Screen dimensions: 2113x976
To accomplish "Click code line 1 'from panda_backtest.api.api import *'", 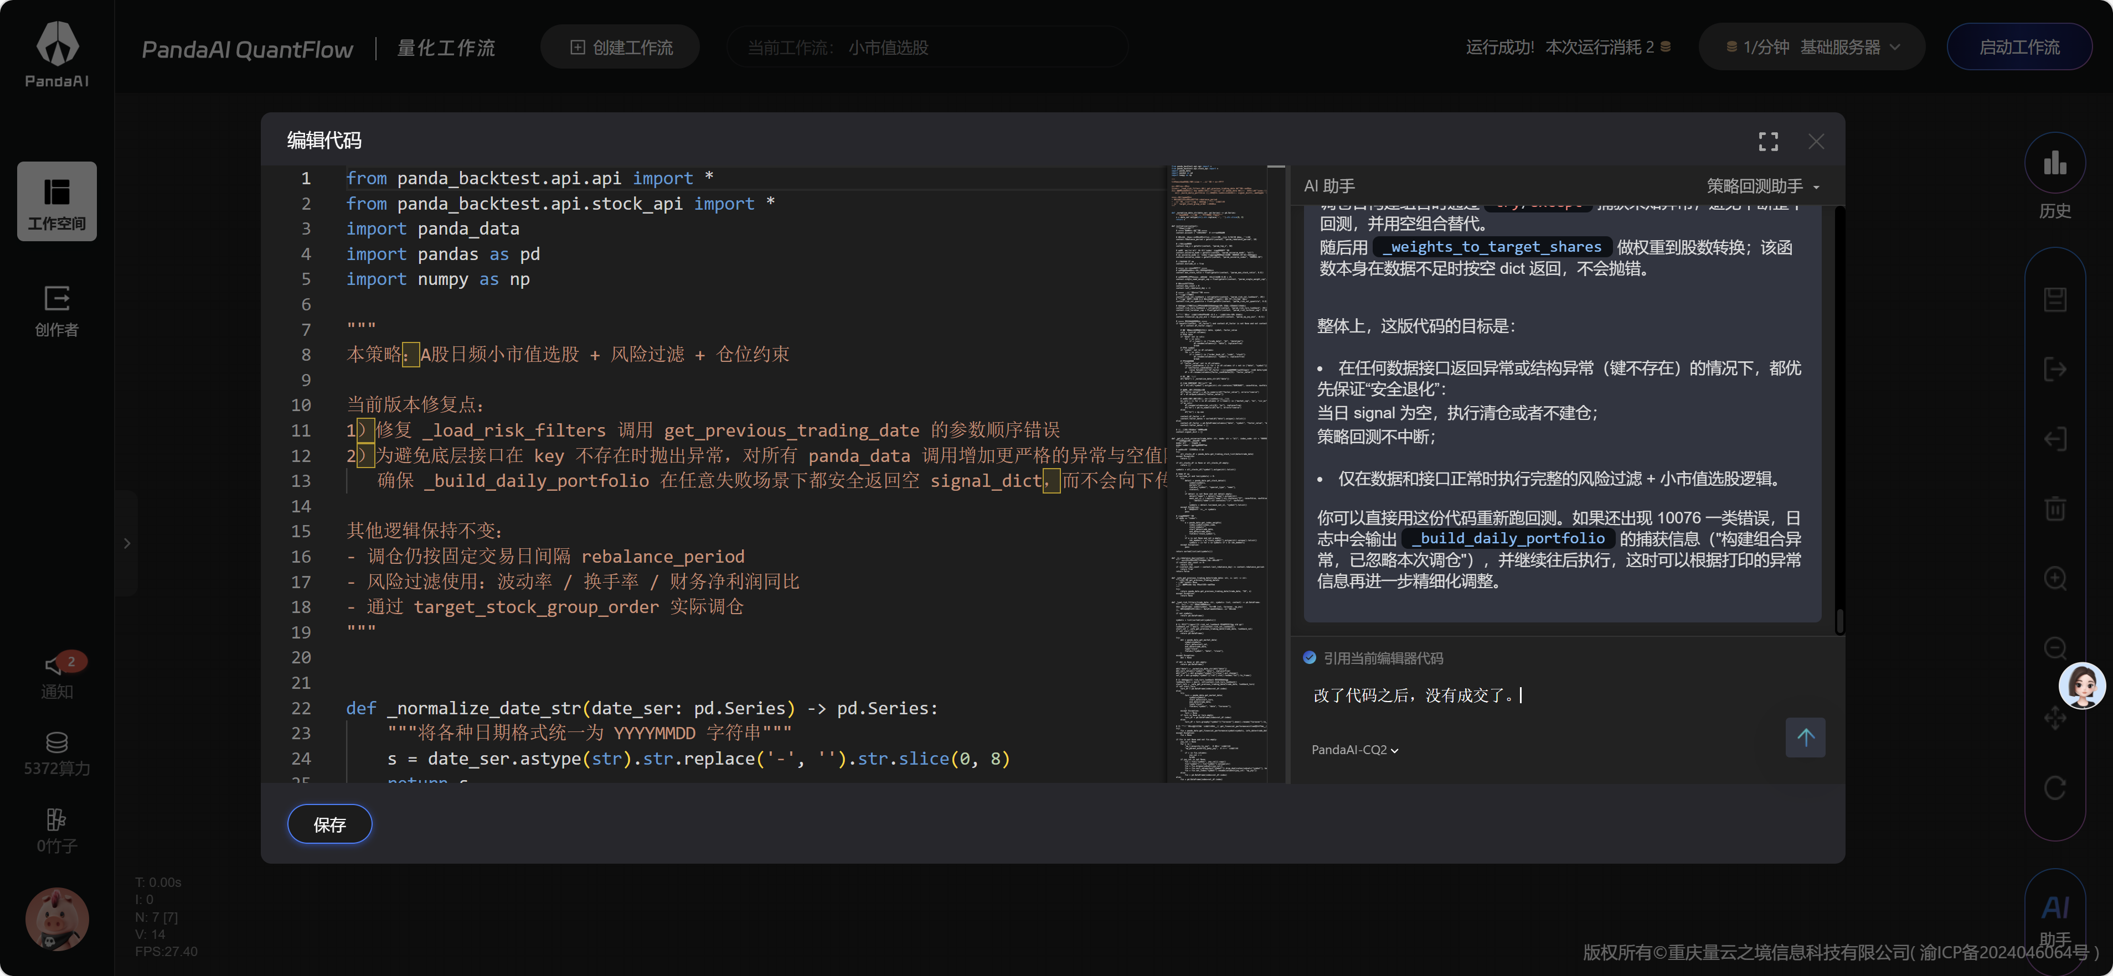I will pos(529,178).
